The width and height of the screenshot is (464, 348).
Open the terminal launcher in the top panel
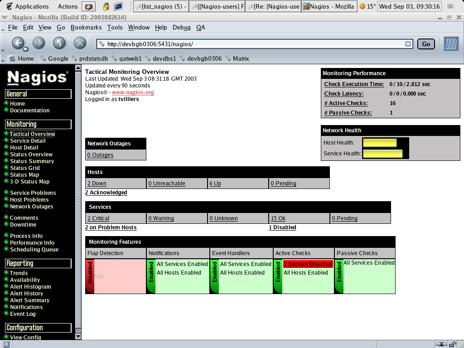pos(118,6)
